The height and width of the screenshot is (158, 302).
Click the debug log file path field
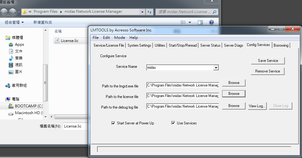pyautogui.click(x=183, y=106)
